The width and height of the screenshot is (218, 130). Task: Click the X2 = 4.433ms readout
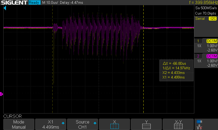click(x=174, y=73)
